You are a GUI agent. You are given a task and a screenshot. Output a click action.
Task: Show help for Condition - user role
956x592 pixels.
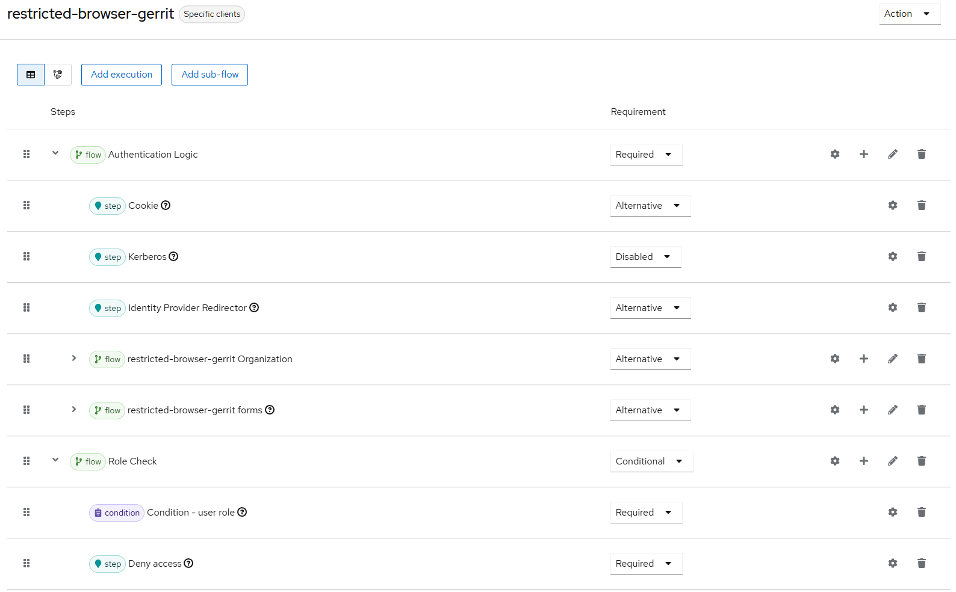tap(242, 513)
